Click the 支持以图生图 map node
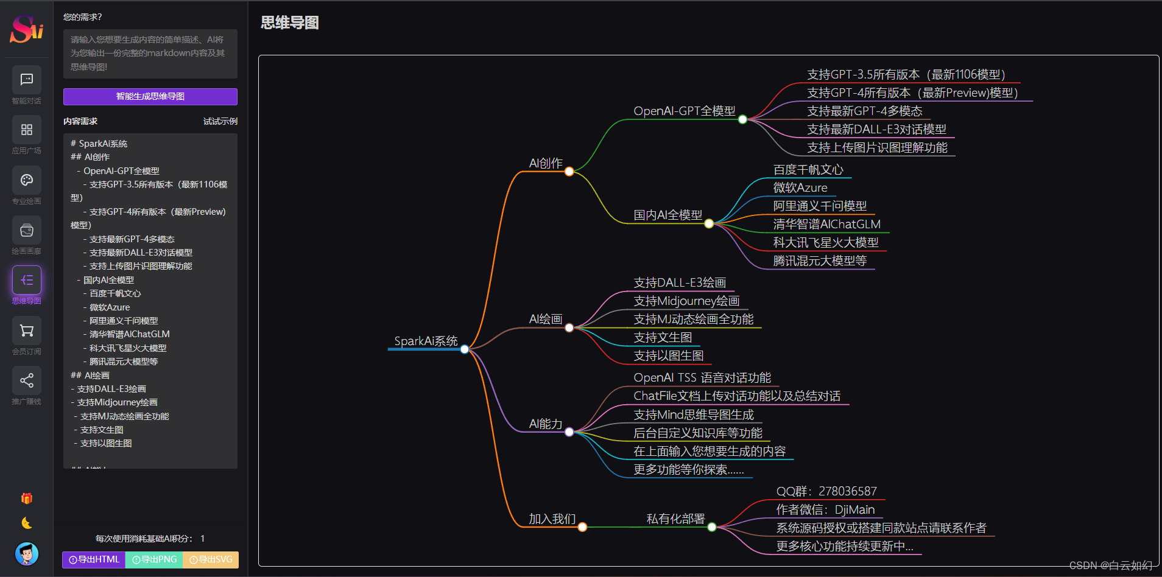1162x577 pixels. click(x=669, y=355)
